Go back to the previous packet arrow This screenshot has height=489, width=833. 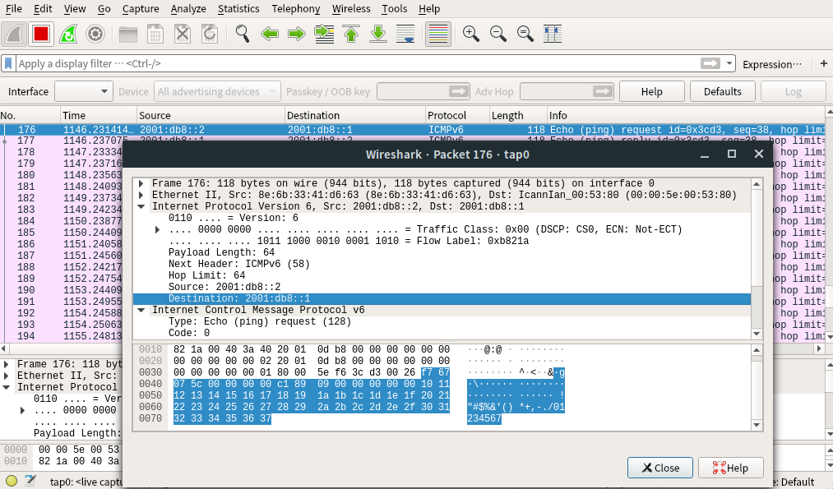[270, 34]
